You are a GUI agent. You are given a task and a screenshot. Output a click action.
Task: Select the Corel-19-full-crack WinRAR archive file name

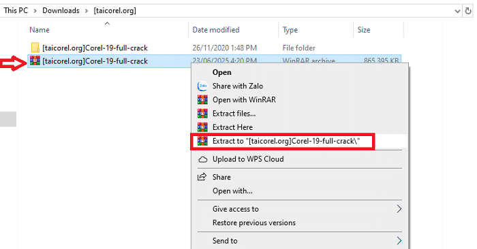[95, 61]
